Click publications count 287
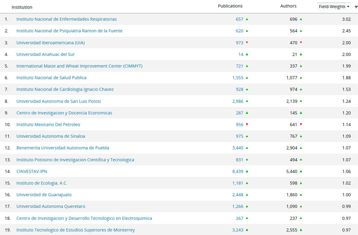This screenshot has height=235, width=358. pyautogui.click(x=239, y=113)
